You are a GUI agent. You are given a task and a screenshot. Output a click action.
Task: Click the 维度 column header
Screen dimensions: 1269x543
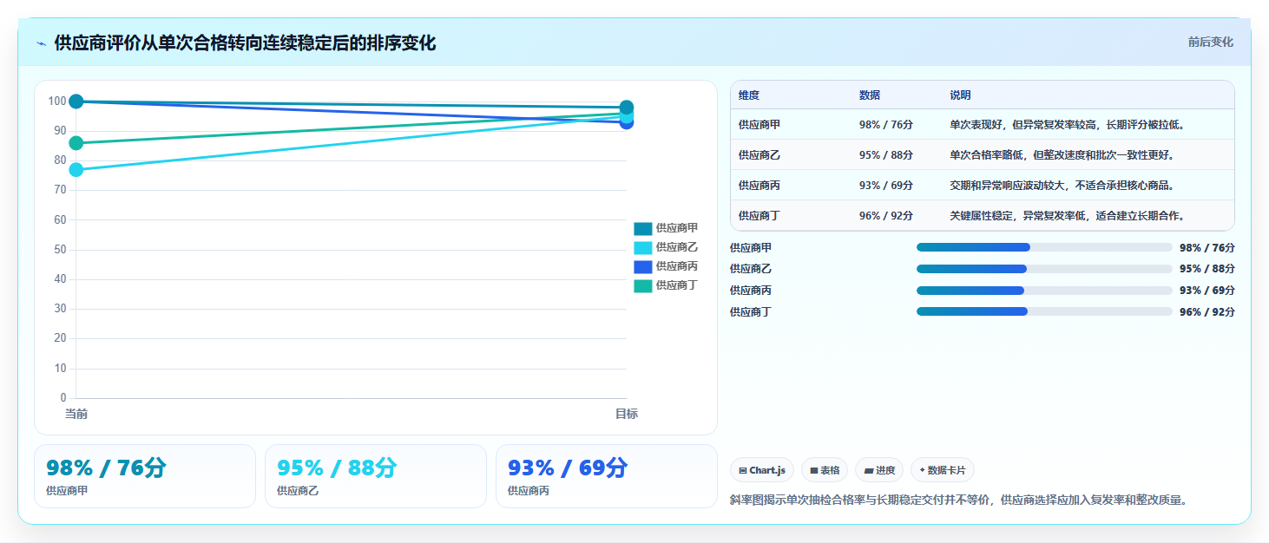(749, 95)
